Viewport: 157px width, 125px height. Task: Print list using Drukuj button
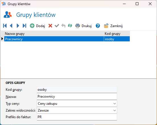point(83,26)
